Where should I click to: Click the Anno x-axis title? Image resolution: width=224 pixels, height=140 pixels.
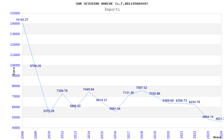pyautogui.click(x=217, y=137)
